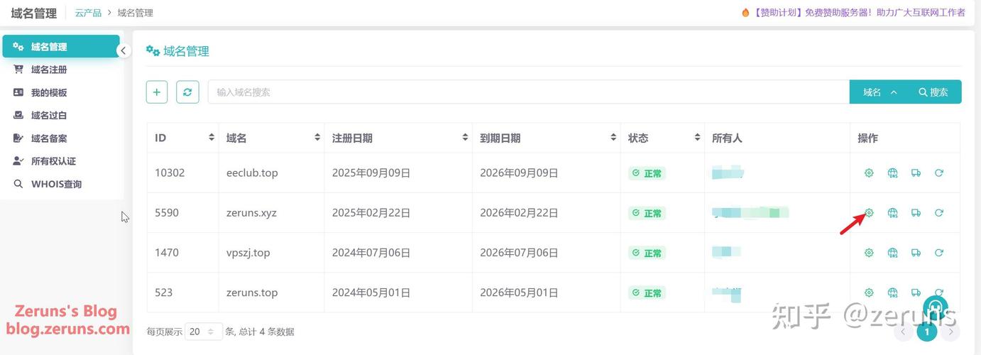The width and height of the screenshot is (981, 355).
Task: Click registration date 2025年09月09日
Action: coord(371,173)
